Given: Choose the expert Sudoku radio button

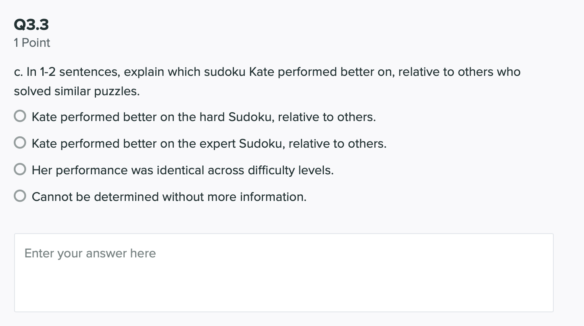Looking at the screenshot, I should [x=20, y=143].
